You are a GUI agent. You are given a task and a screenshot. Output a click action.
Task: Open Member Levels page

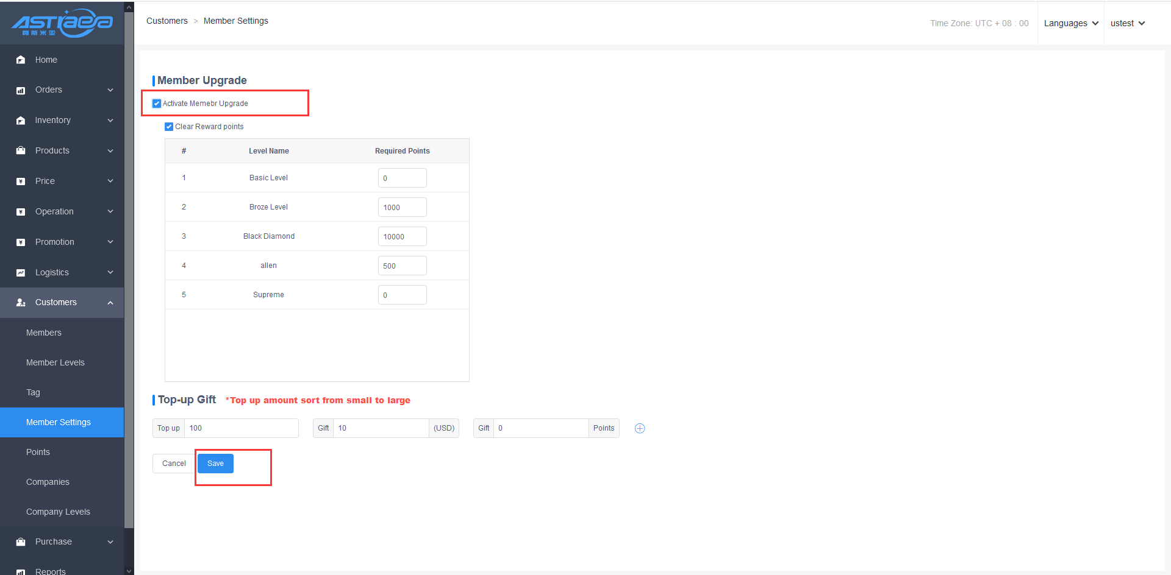(x=56, y=362)
